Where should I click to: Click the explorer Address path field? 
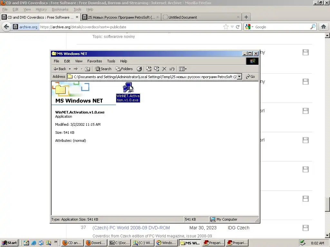(154, 77)
